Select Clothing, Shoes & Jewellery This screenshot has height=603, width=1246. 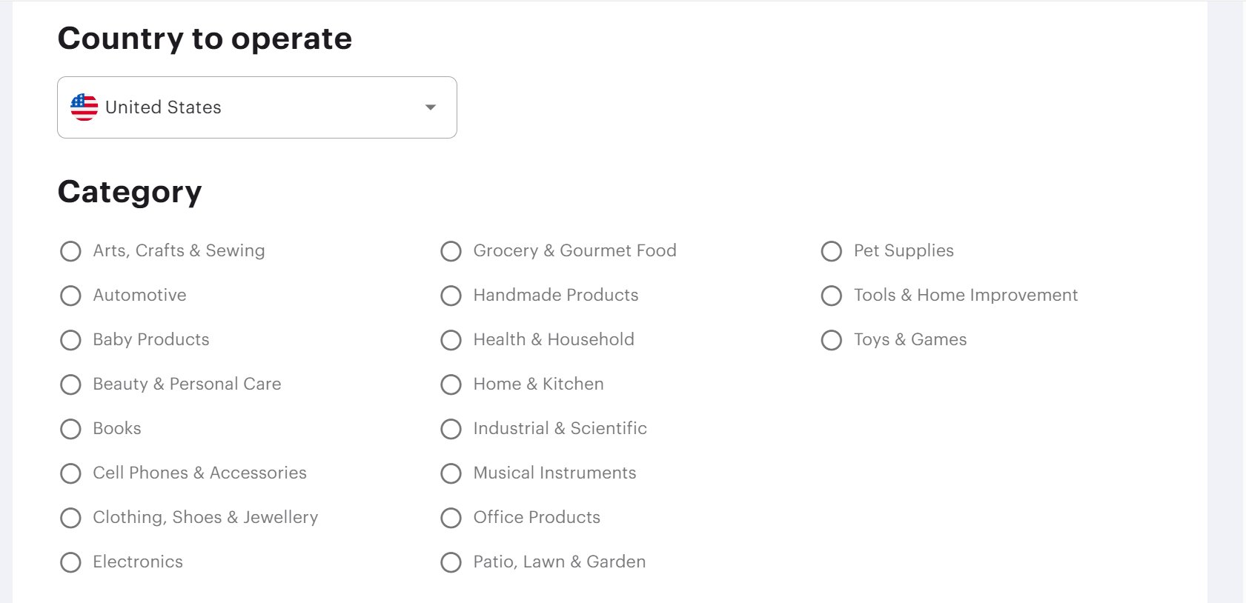pyautogui.click(x=70, y=518)
